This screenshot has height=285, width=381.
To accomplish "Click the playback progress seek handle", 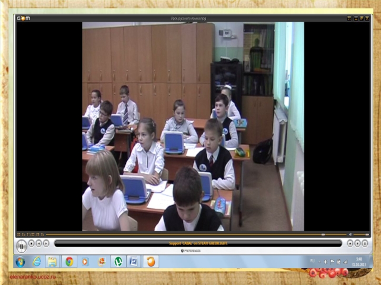I will click(x=323, y=234).
